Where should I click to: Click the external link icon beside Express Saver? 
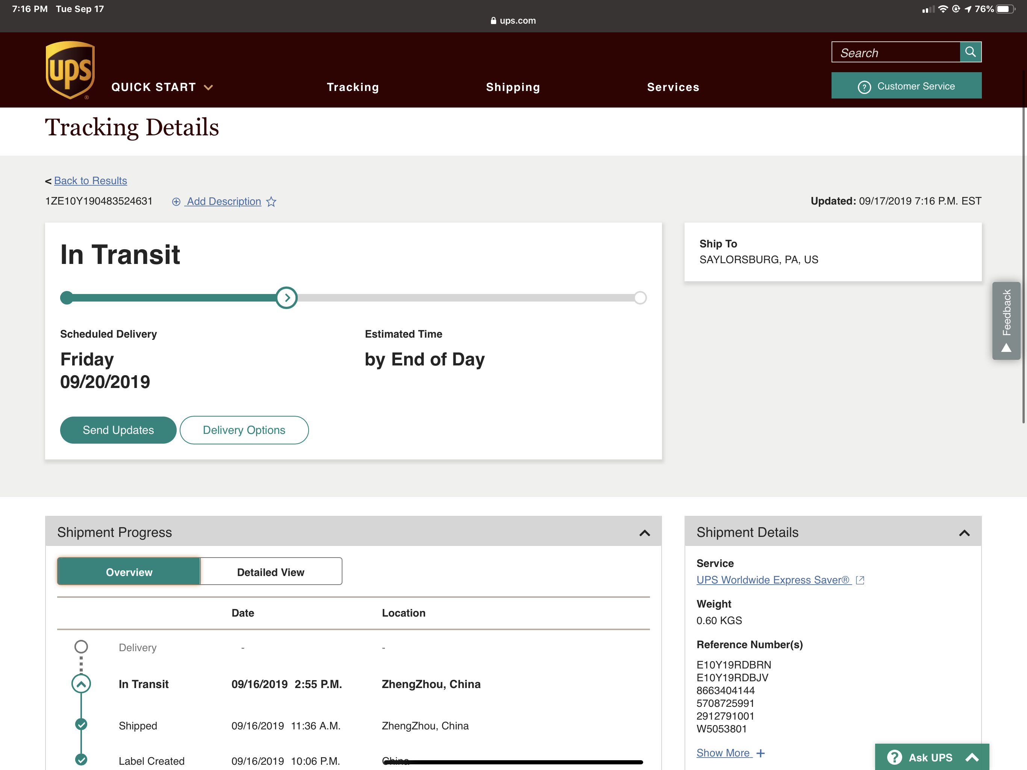click(x=860, y=580)
